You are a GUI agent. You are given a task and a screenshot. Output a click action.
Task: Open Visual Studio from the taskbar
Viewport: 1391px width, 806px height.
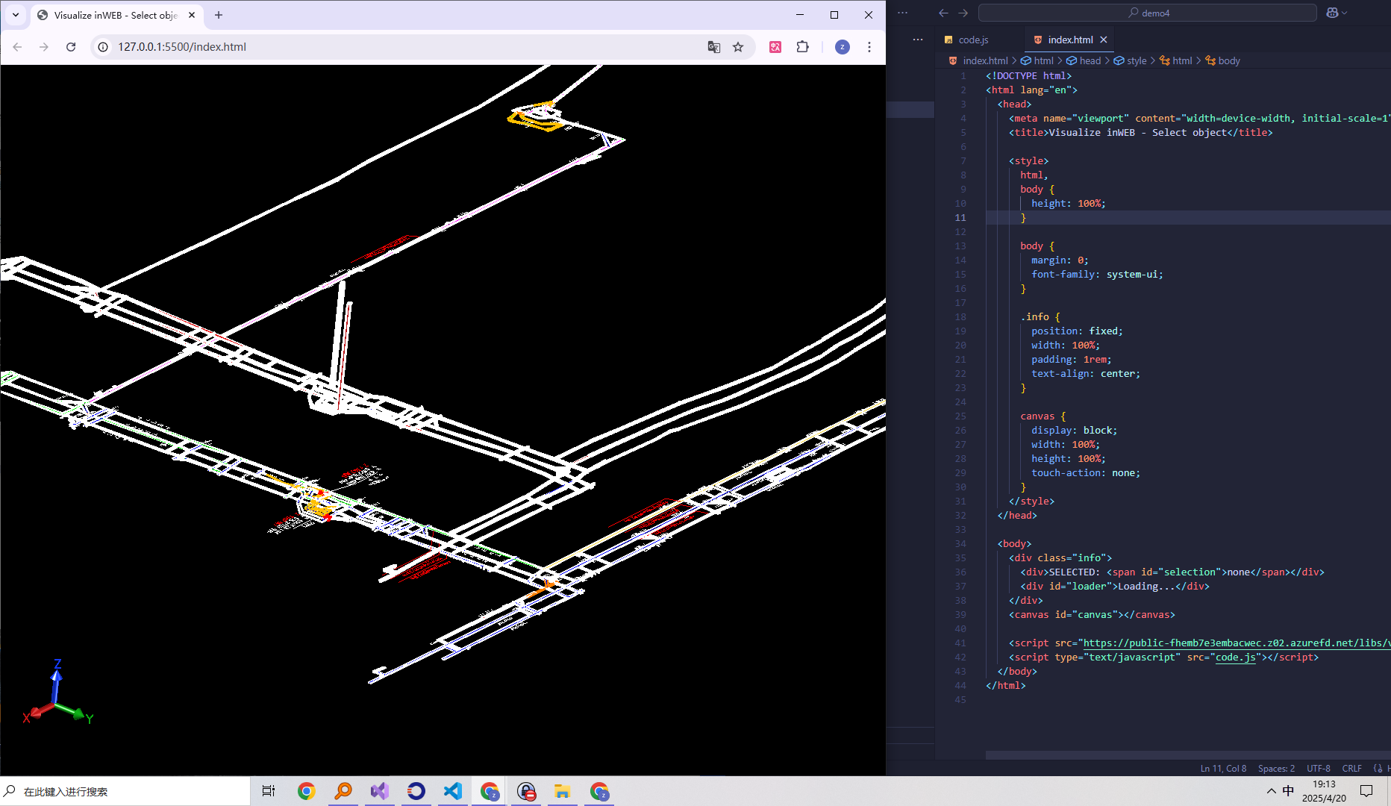(379, 791)
